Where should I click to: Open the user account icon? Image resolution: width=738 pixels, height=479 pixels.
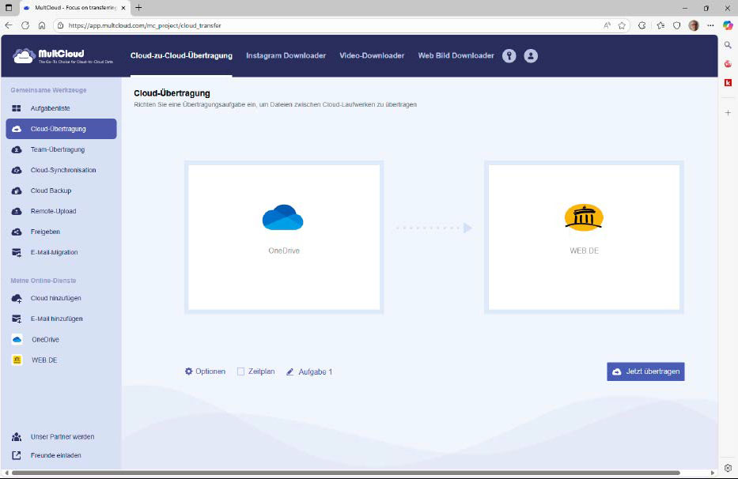(x=531, y=55)
